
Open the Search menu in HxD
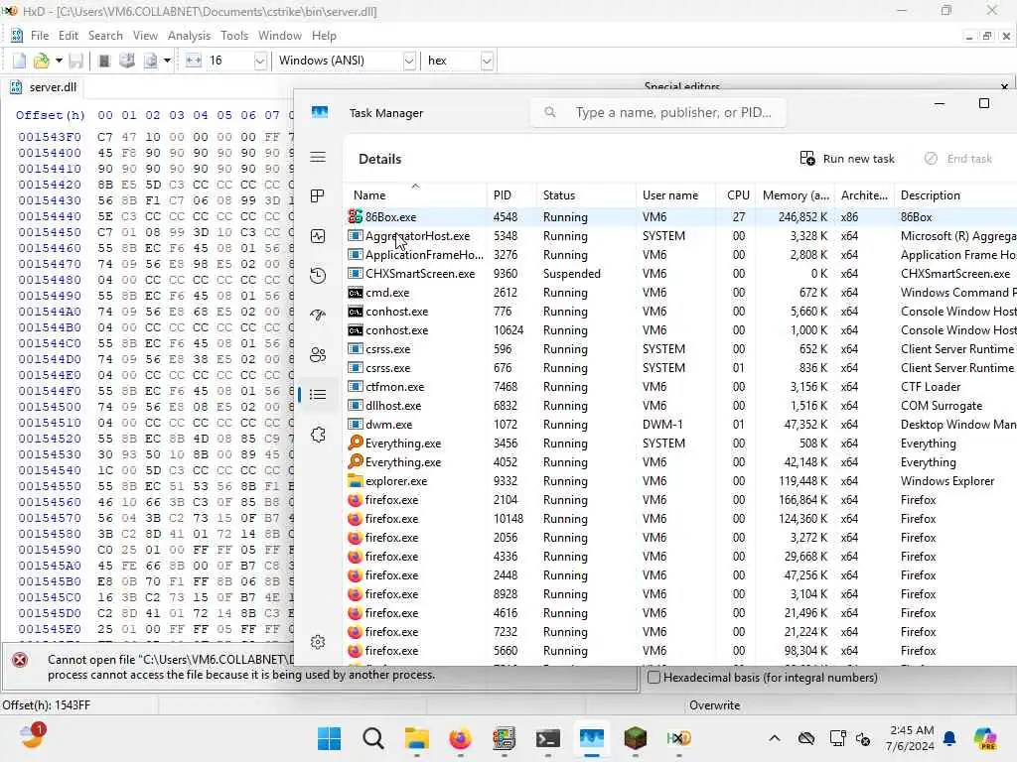(x=105, y=36)
